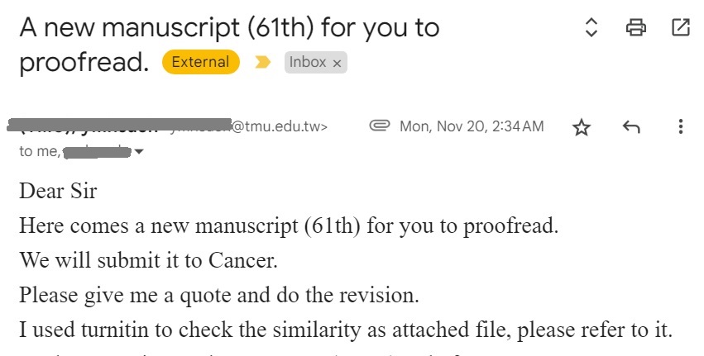Click the line "We will submit it to Cancer."
This screenshot has height=356, width=704.
(148, 259)
